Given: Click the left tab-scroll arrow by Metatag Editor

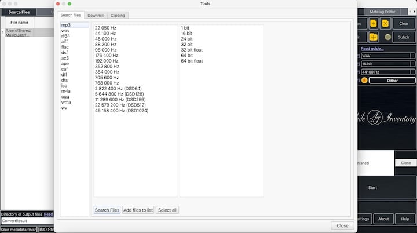Looking at the screenshot, I should coord(411,12).
